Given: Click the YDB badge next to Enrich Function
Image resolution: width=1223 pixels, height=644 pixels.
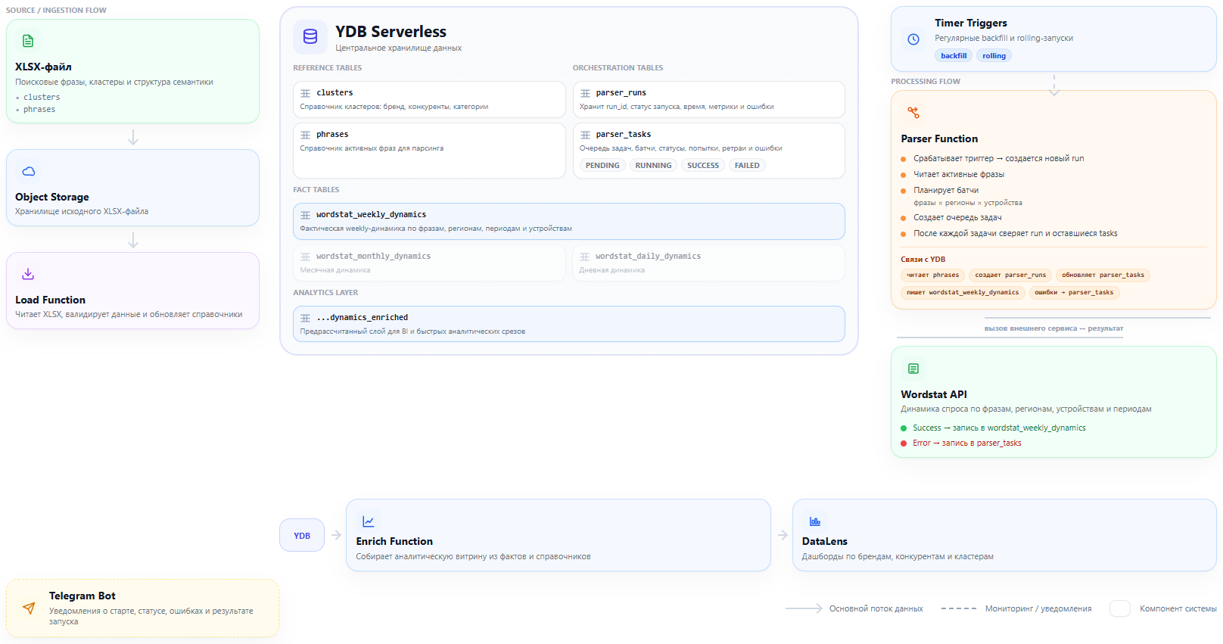Looking at the screenshot, I should [x=302, y=536].
